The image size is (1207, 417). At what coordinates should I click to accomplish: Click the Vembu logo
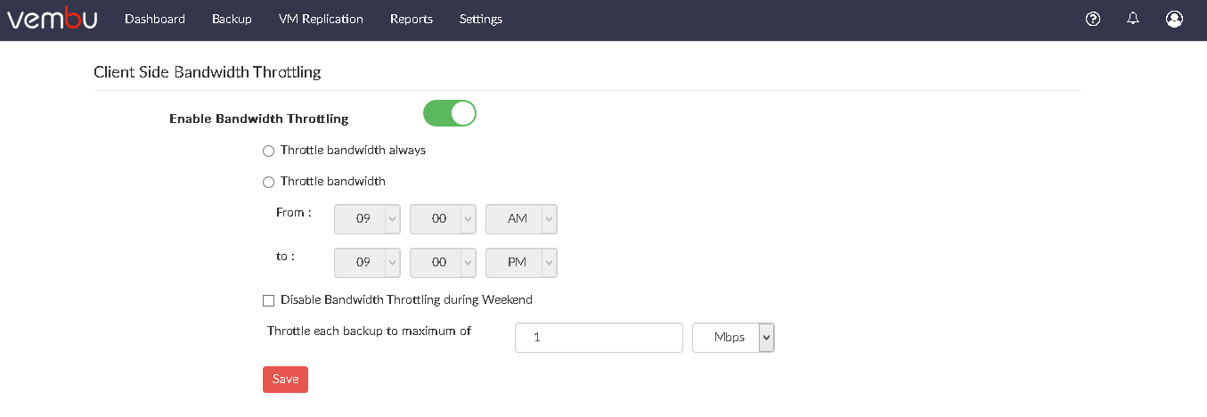53,19
